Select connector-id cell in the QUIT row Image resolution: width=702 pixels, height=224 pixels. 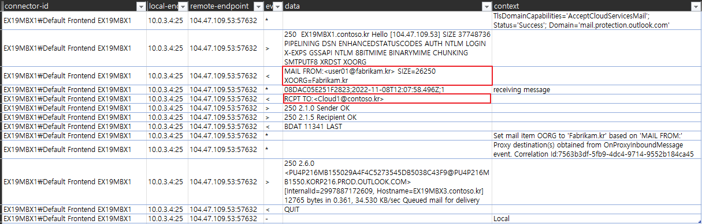pyautogui.click(x=75, y=210)
